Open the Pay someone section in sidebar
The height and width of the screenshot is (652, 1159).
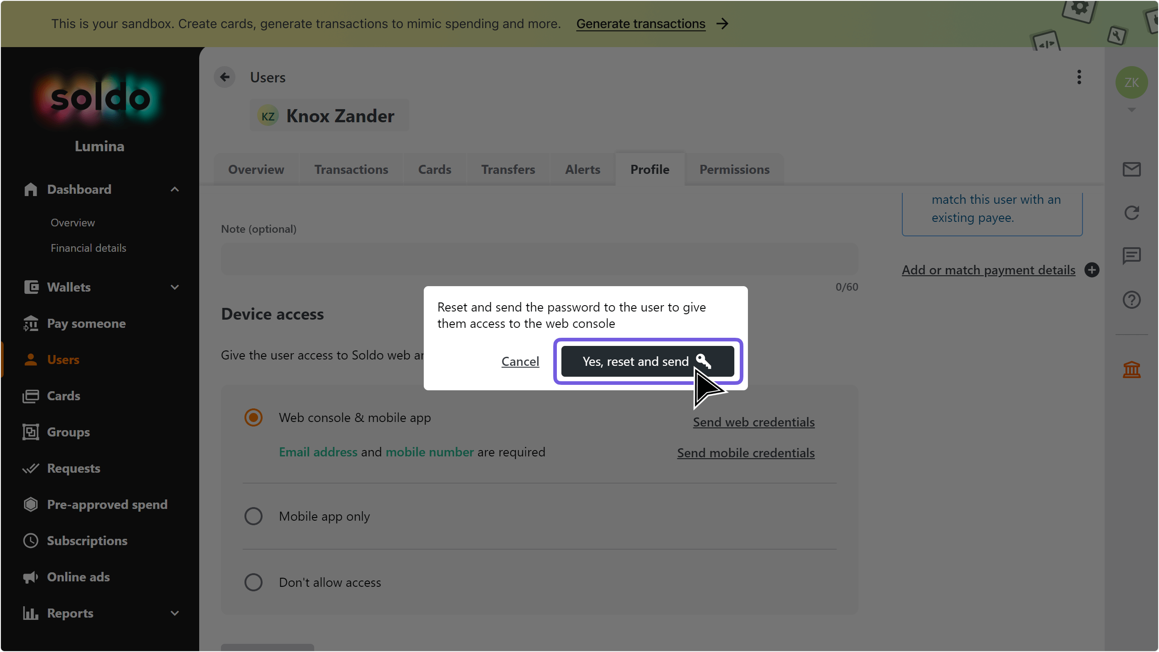86,323
